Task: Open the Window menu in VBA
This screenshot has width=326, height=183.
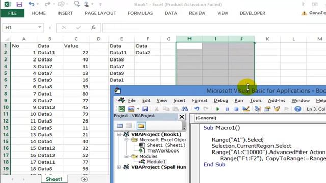Action: [301, 101]
